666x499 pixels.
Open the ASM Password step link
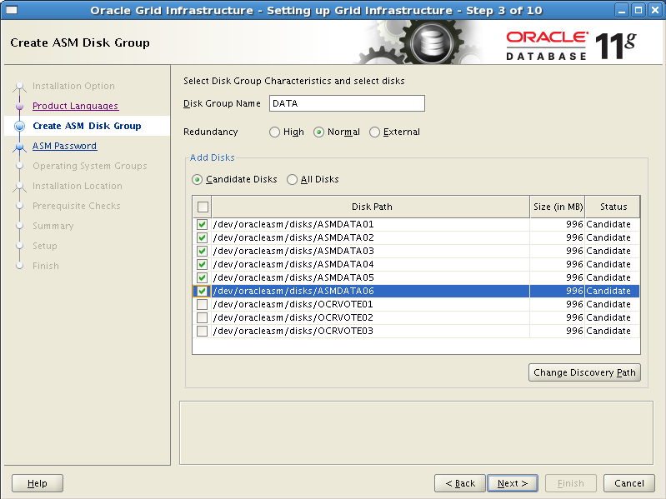tap(64, 146)
